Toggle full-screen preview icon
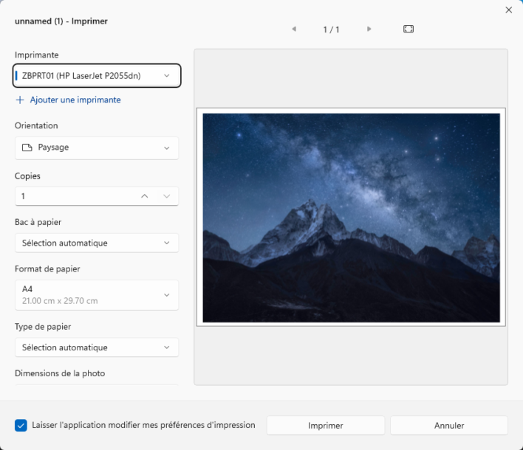523x450 pixels. (x=409, y=29)
